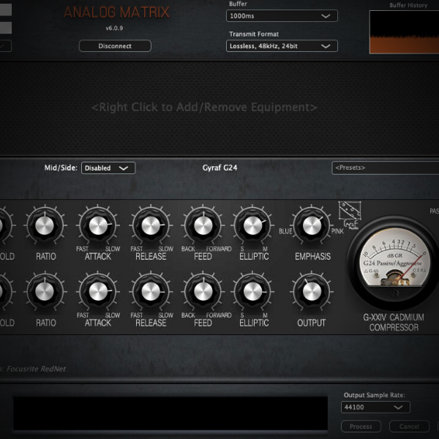
Task: Click the top row Attack knob
Action: 98,225
